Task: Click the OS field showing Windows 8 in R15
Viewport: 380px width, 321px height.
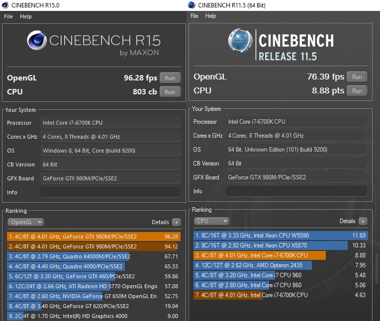Action: pyautogui.click(x=110, y=151)
